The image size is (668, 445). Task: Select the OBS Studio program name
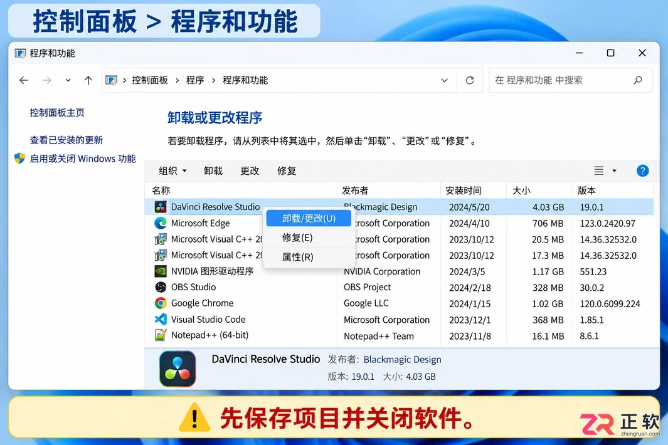(193, 287)
